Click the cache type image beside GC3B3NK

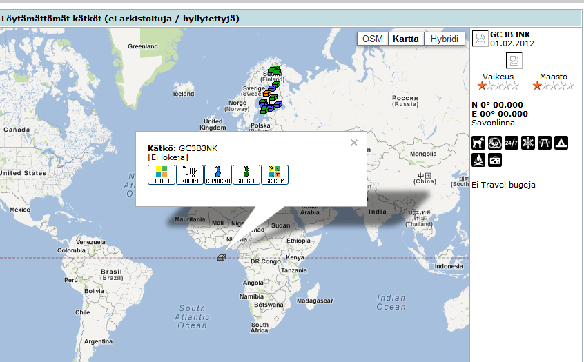coord(480,39)
